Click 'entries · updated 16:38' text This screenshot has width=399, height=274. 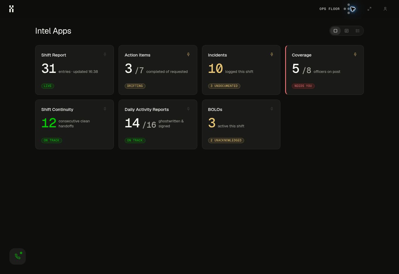[78, 71]
